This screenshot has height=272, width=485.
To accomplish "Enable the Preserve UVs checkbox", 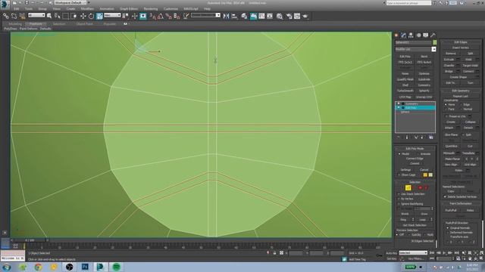I will click(446, 116).
